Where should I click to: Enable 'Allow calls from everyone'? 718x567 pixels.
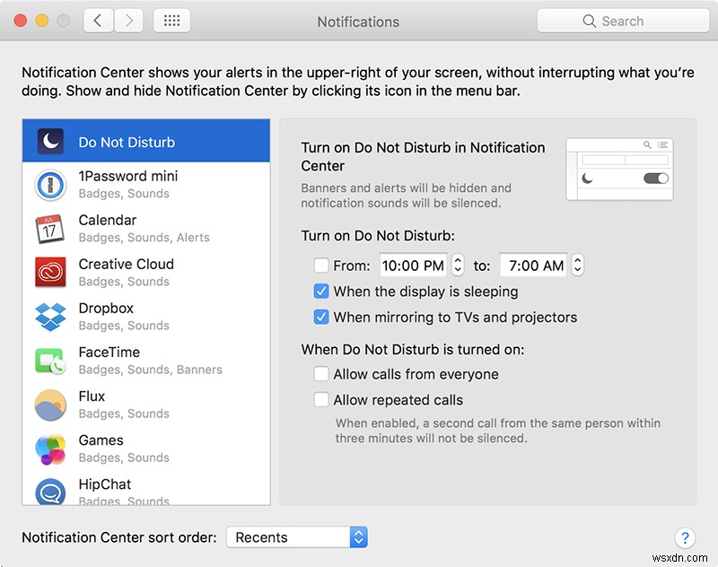[x=320, y=374]
